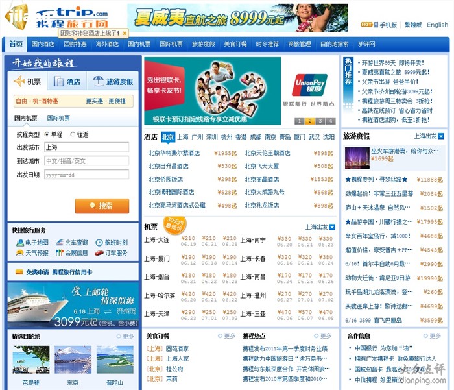Open the 上海-三亚 flight route

click(x=253, y=314)
